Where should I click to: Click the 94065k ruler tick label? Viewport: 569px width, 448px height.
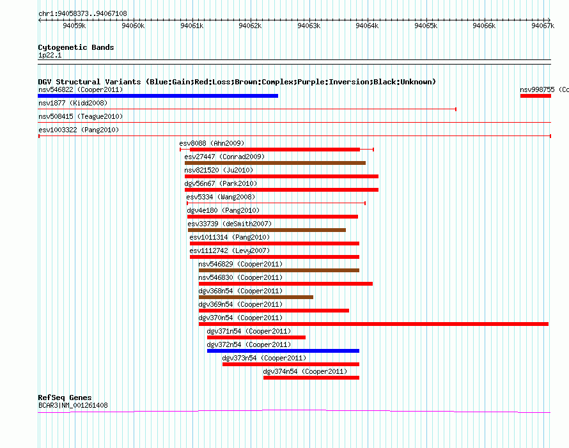tap(426, 26)
